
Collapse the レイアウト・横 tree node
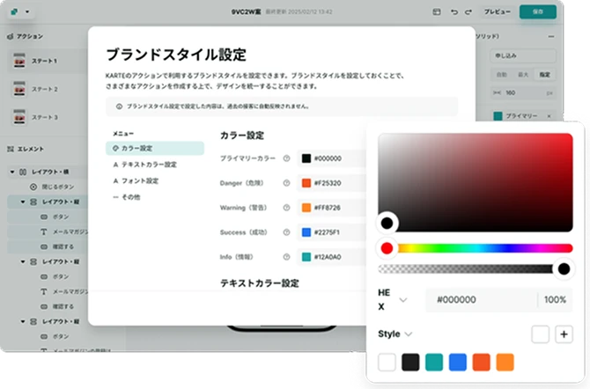pyautogui.click(x=12, y=172)
